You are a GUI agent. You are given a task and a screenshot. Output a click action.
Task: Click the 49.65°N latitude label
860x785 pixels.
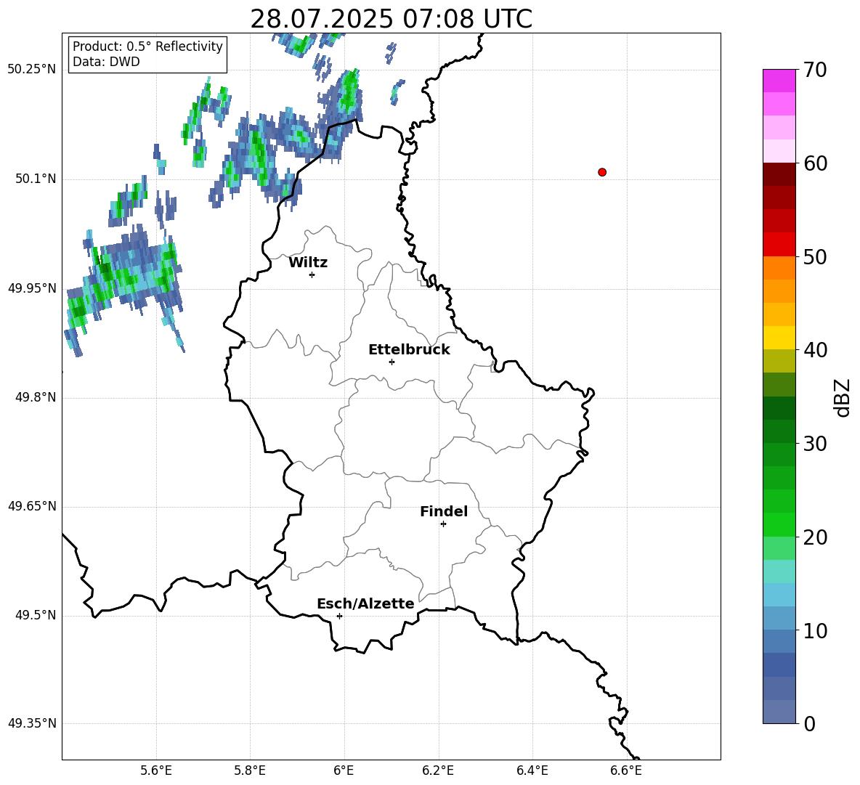32,506
